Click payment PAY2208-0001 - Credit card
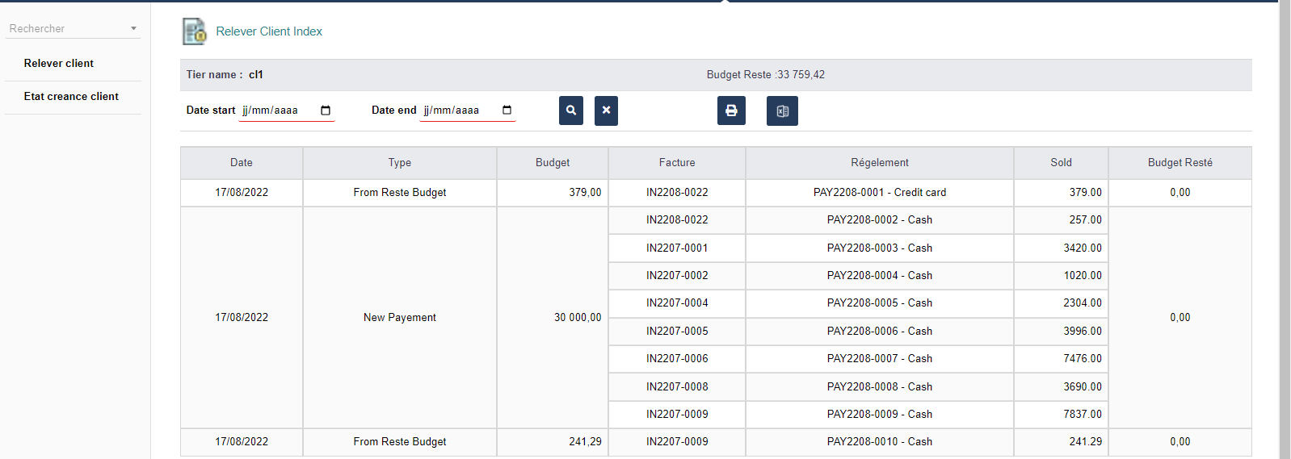This screenshot has height=459, width=1291. coord(879,193)
